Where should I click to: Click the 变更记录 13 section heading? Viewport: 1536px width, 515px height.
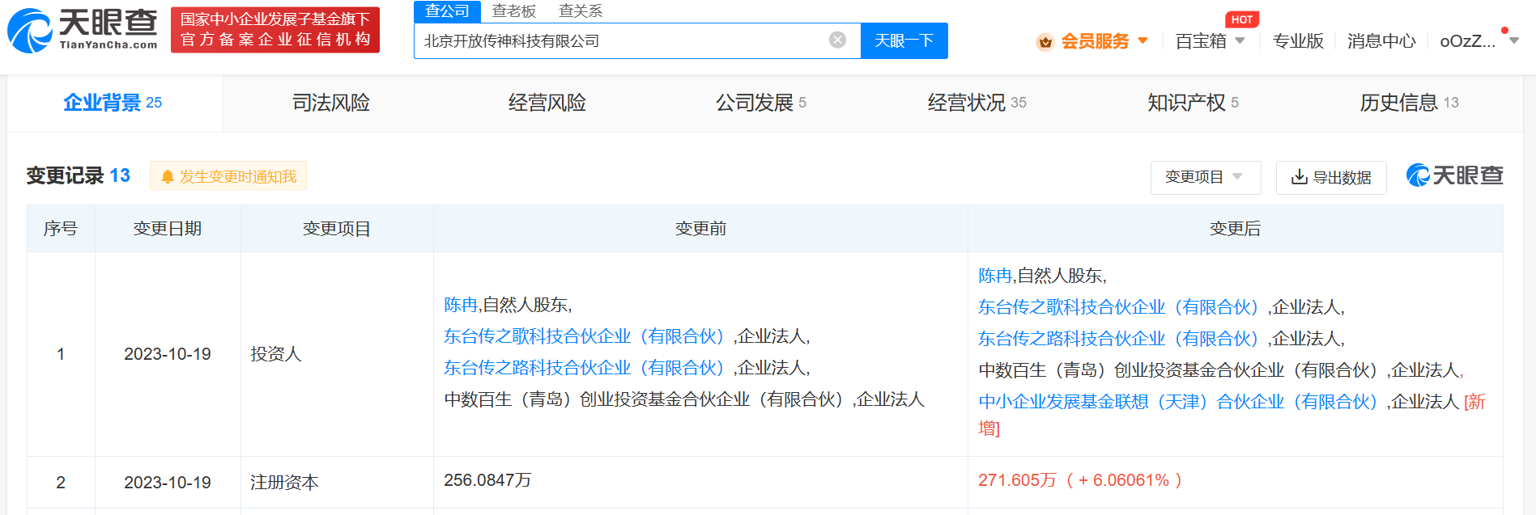[x=79, y=175]
